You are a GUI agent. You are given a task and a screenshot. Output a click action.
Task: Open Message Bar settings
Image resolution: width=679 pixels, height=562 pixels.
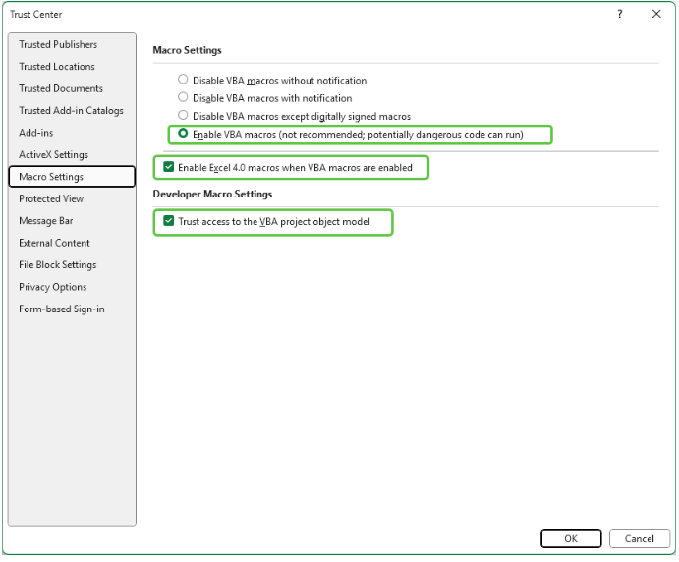point(45,221)
